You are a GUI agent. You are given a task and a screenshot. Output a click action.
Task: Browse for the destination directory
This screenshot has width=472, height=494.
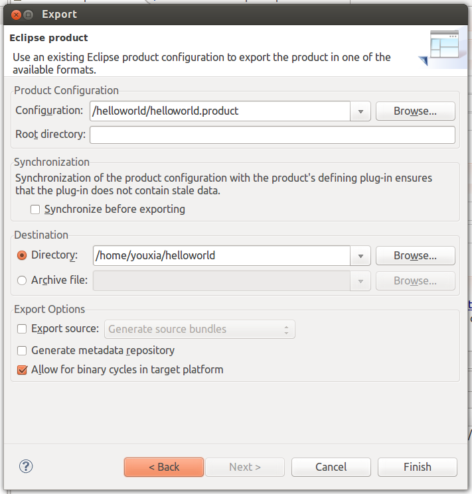tap(415, 256)
